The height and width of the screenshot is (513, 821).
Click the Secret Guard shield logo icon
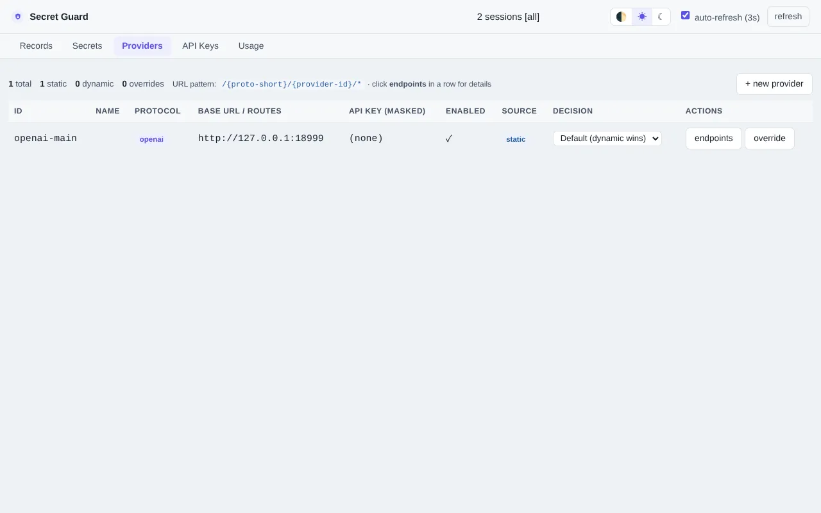click(x=18, y=17)
